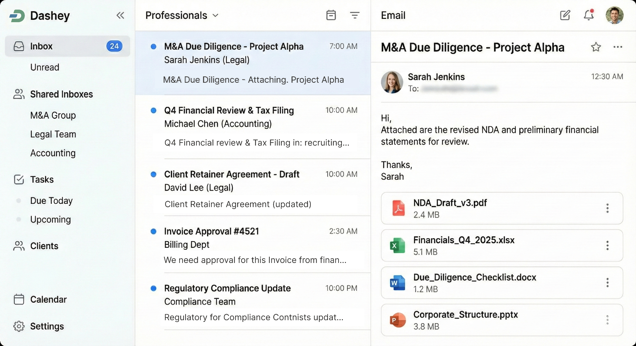
Task: Open the user profile avatar
Action: 614,15
